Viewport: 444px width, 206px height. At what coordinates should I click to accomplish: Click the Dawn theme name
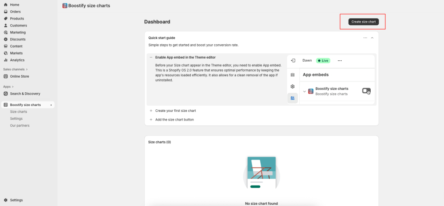point(307,60)
